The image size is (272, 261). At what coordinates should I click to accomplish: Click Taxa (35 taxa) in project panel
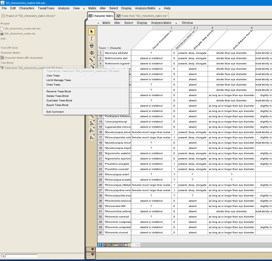tap(9, 48)
